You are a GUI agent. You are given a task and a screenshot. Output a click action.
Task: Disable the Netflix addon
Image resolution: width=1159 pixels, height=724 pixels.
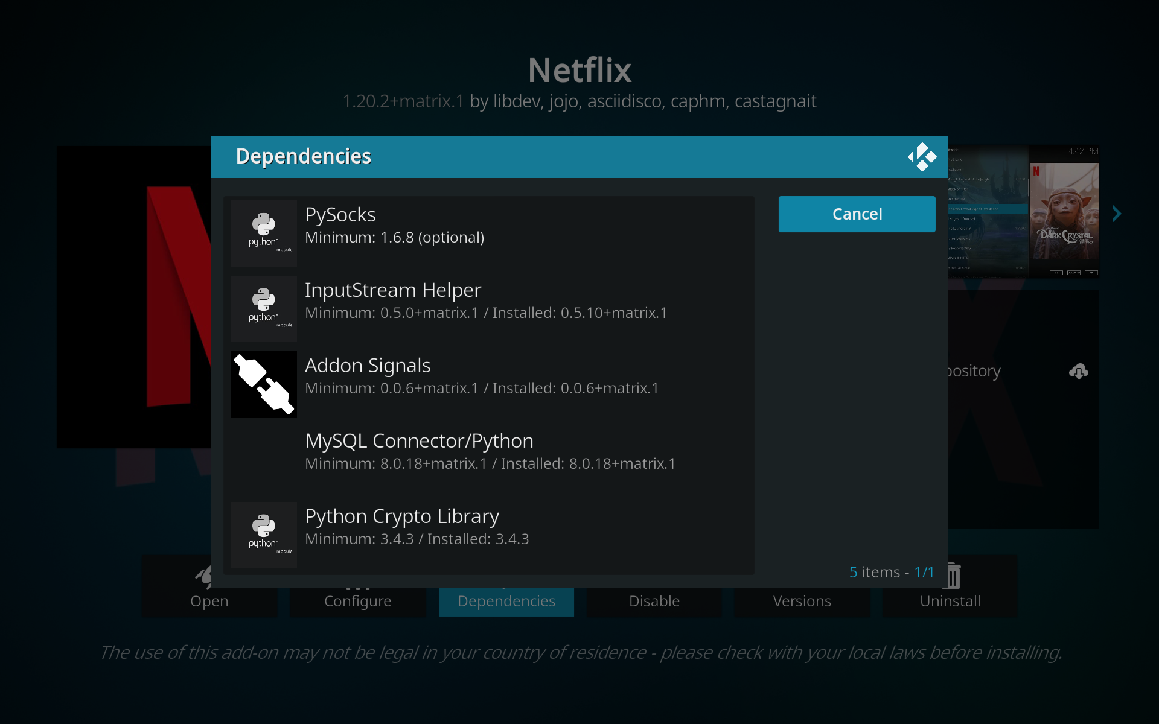pyautogui.click(x=654, y=601)
